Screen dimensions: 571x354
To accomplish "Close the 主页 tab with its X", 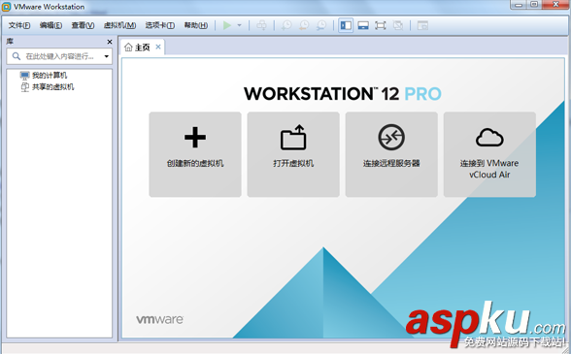I will pos(158,47).
